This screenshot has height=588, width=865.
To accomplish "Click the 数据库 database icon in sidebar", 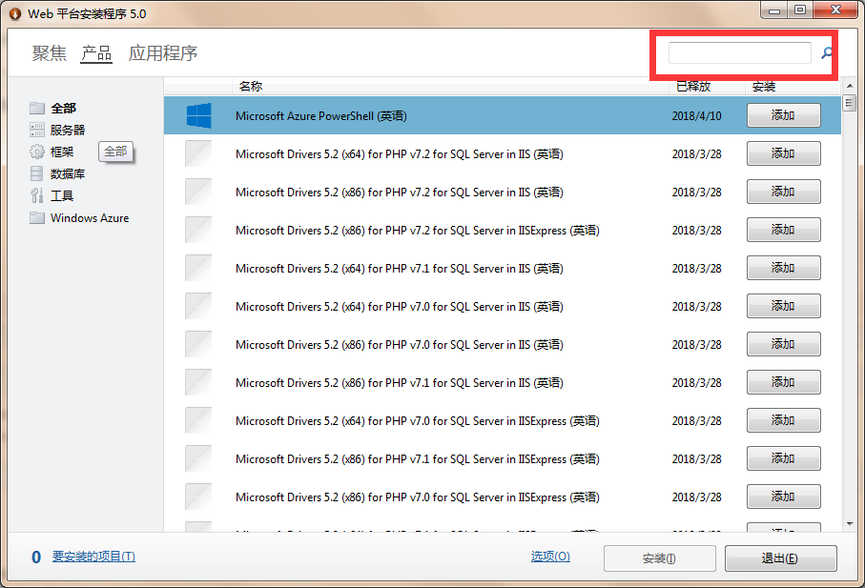I will coord(37,173).
